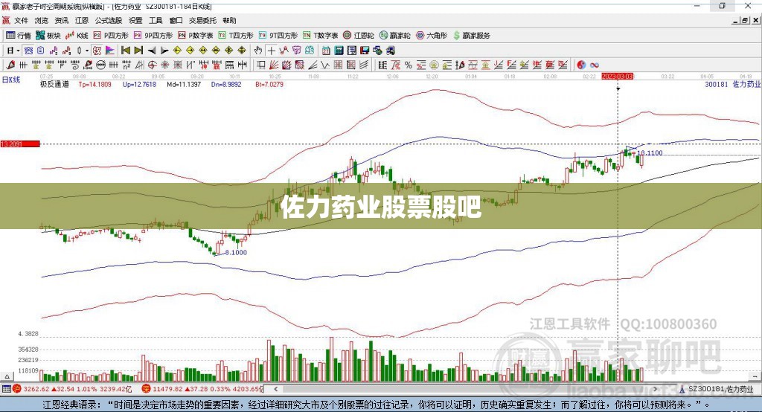
Task: Click the black right arrow icon
Action: (x=164, y=51)
